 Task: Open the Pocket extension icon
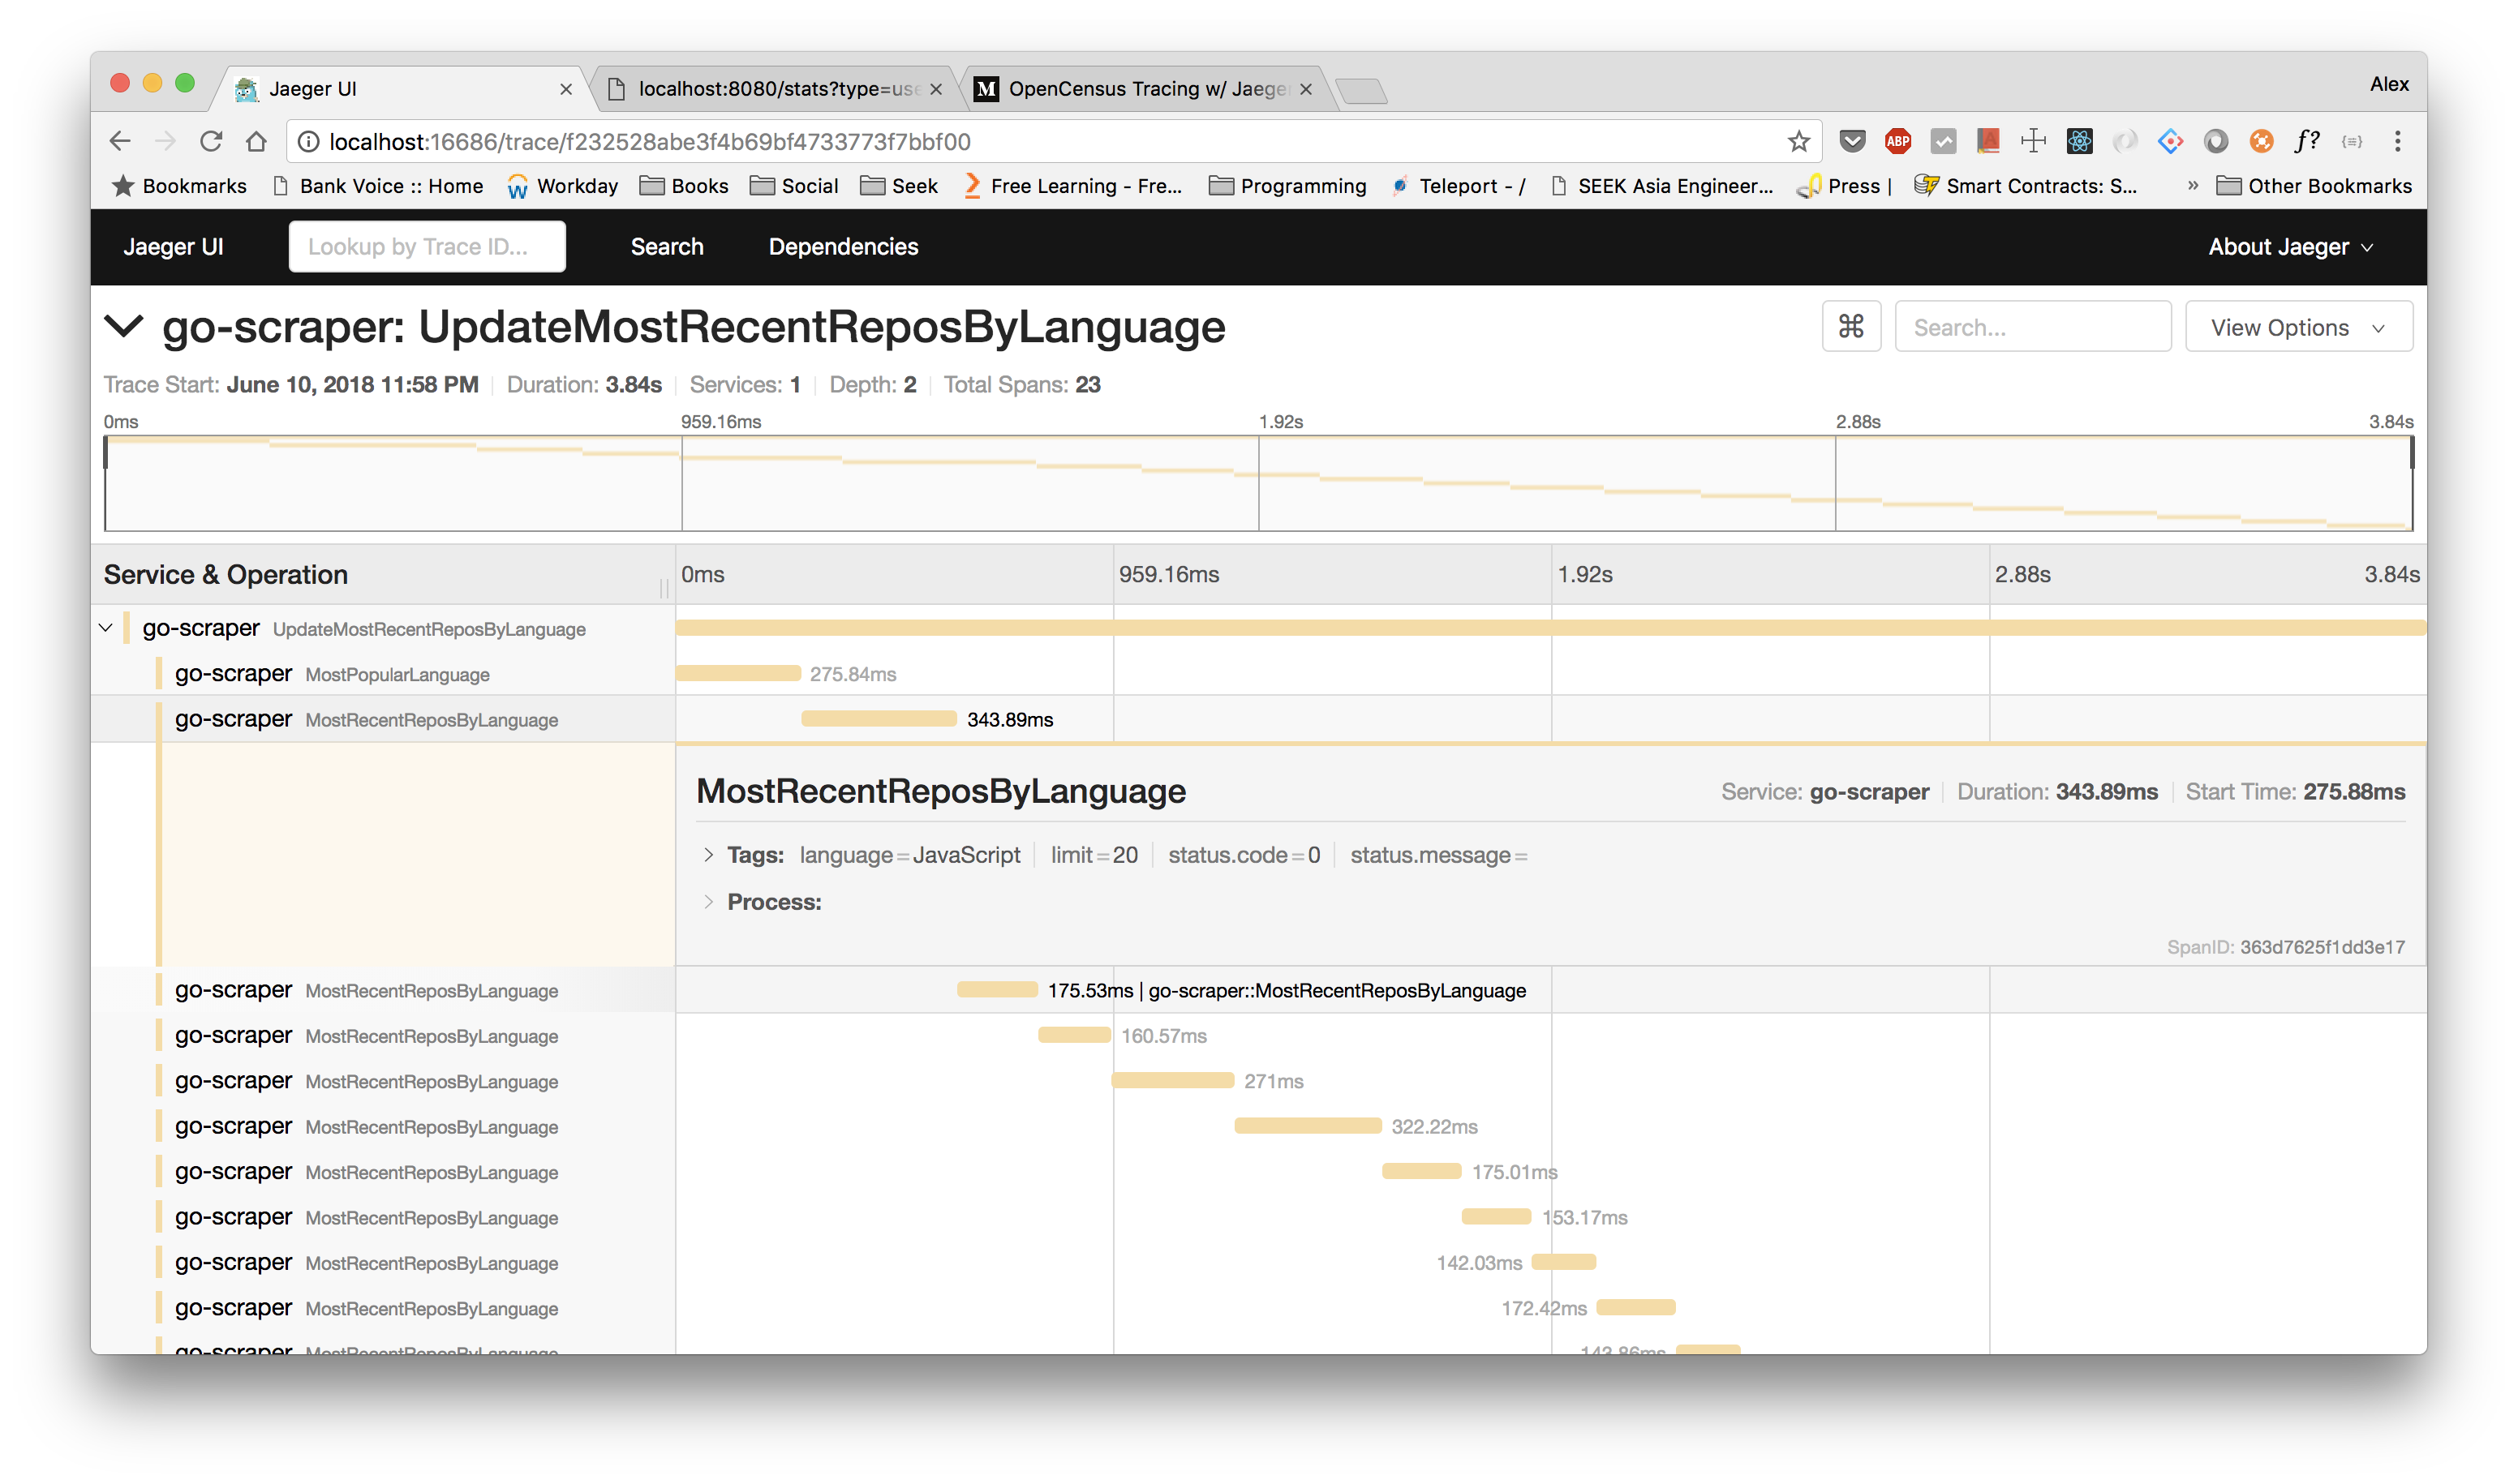1853,142
